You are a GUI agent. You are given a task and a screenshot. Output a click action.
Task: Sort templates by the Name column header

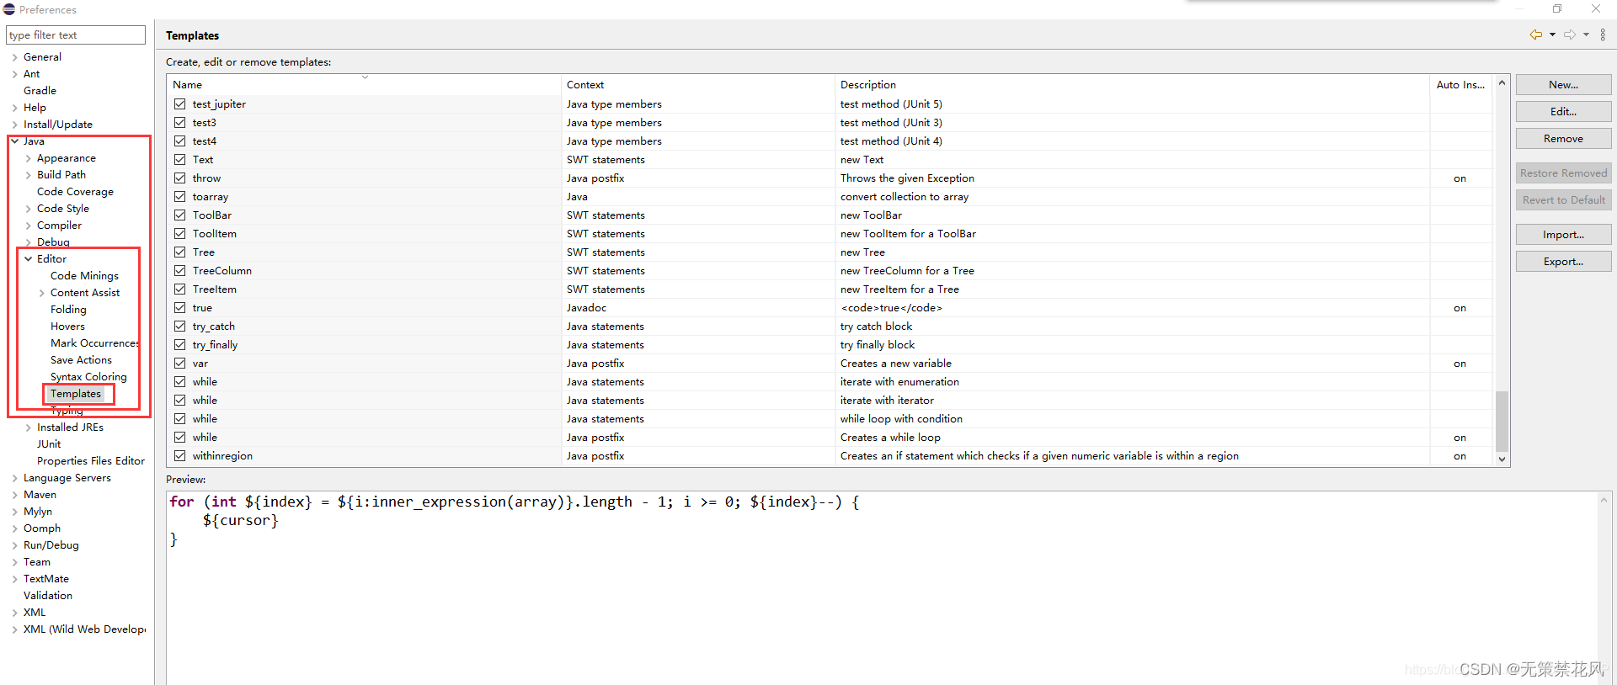[x=364, y=85]
